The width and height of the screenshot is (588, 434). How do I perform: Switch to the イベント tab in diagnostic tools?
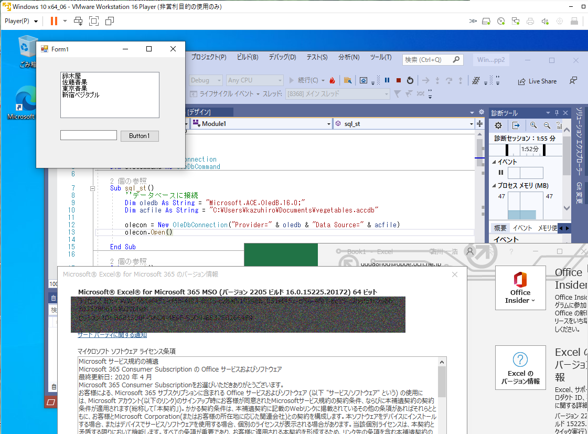[x=522, y=228]
